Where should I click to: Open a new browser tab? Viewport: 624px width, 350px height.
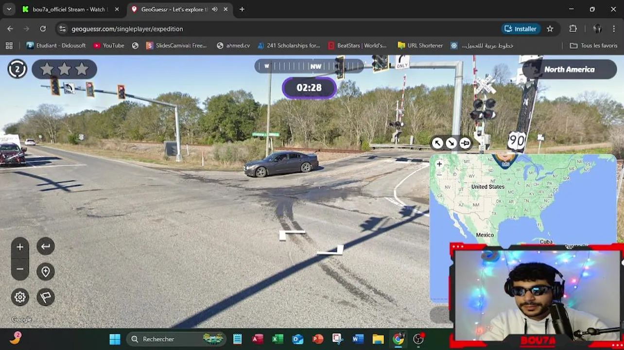click(x=242, y=9)
